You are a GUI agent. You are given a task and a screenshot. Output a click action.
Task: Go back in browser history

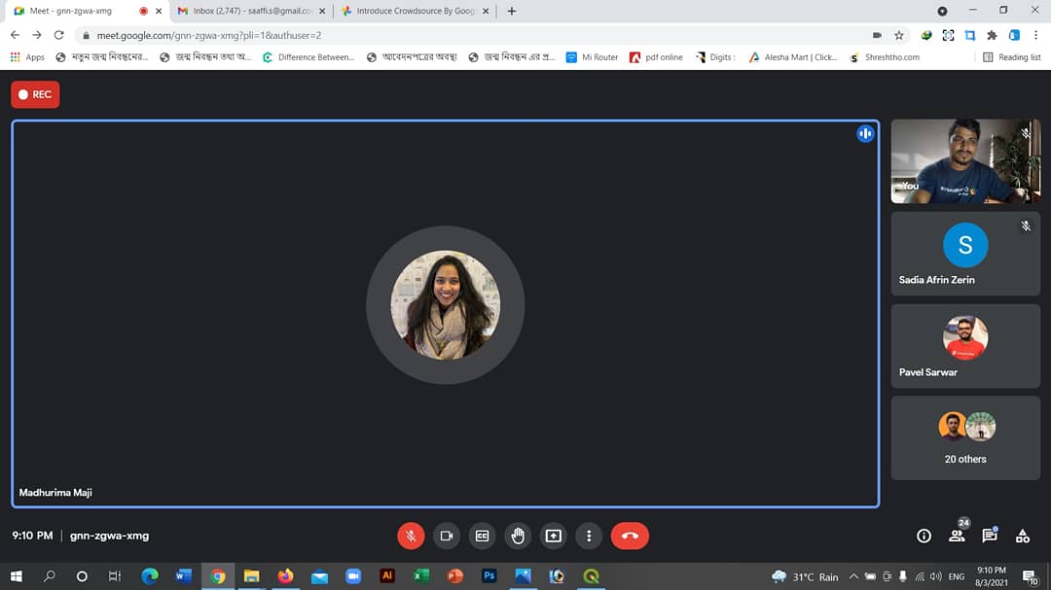15,35
